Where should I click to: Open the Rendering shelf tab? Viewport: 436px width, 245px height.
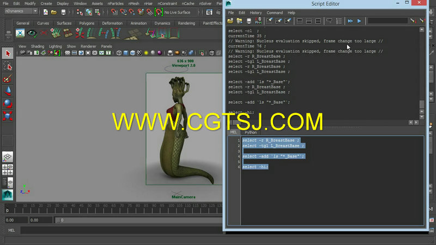click(x=186, y=23)
